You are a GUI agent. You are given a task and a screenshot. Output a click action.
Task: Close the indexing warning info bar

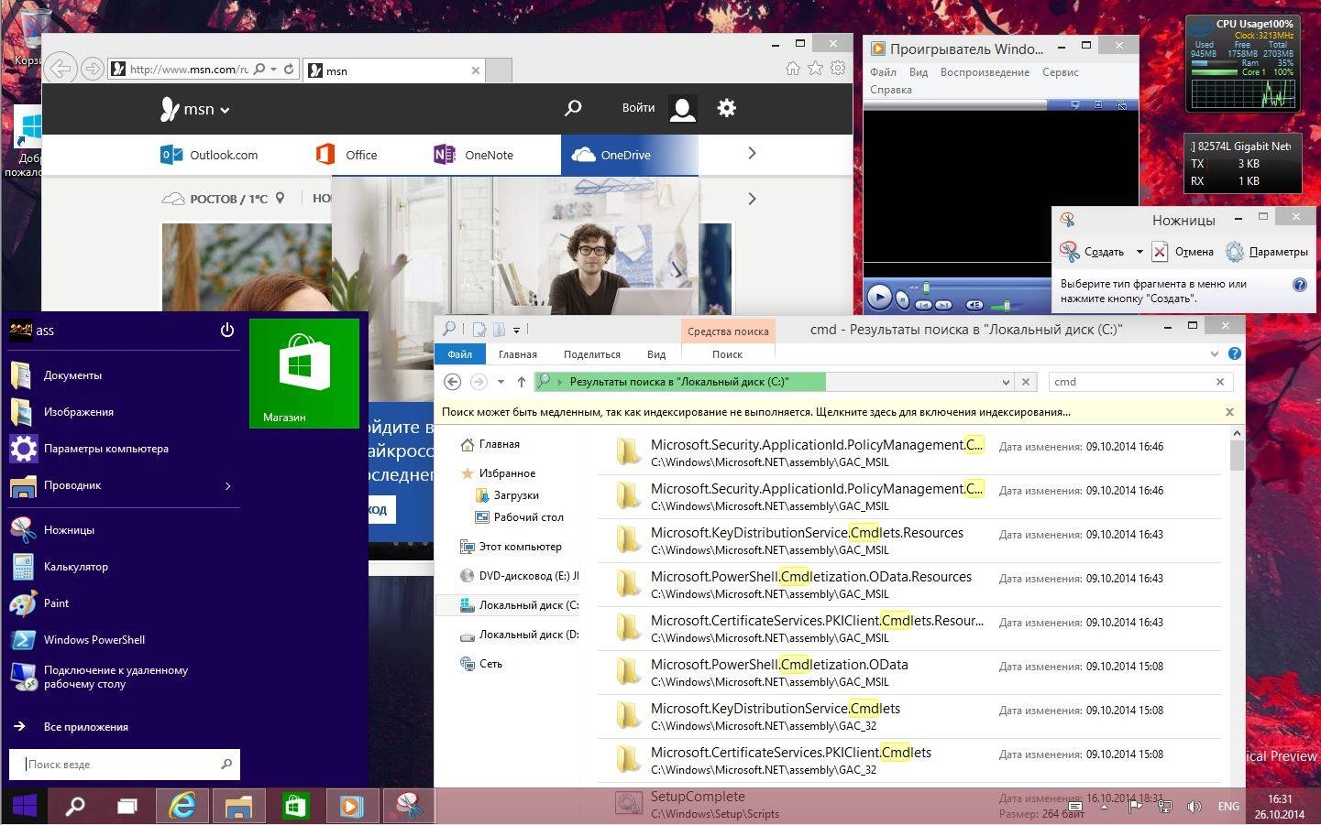pos(1229,412)
